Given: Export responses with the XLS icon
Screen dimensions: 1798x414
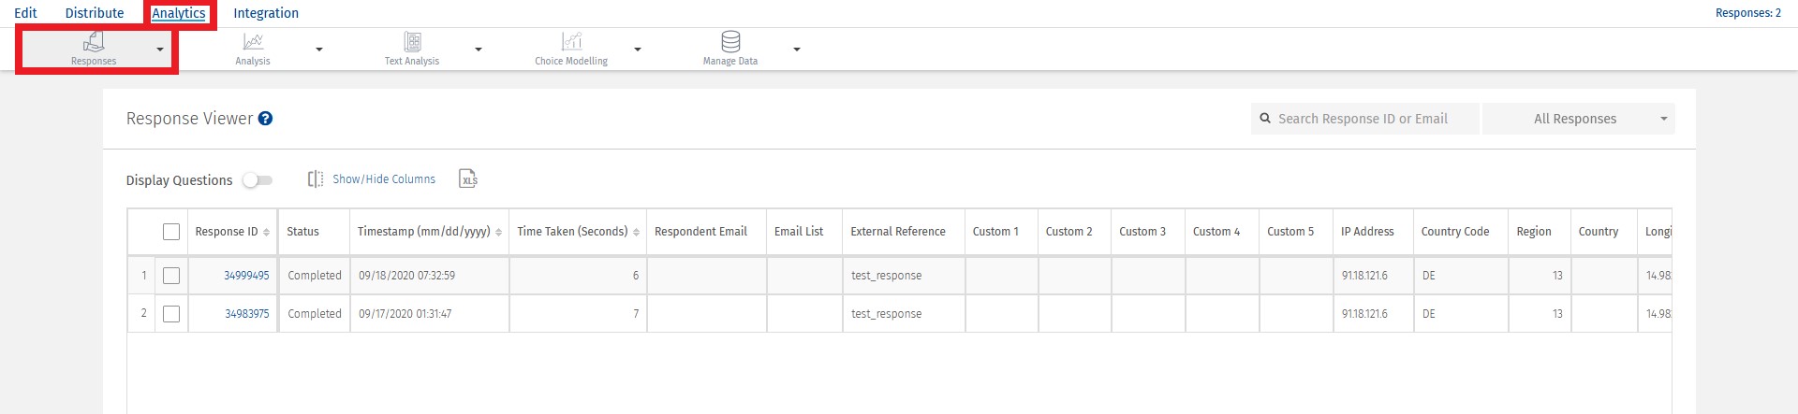Looking at the screenshot, I should (468, 179).
